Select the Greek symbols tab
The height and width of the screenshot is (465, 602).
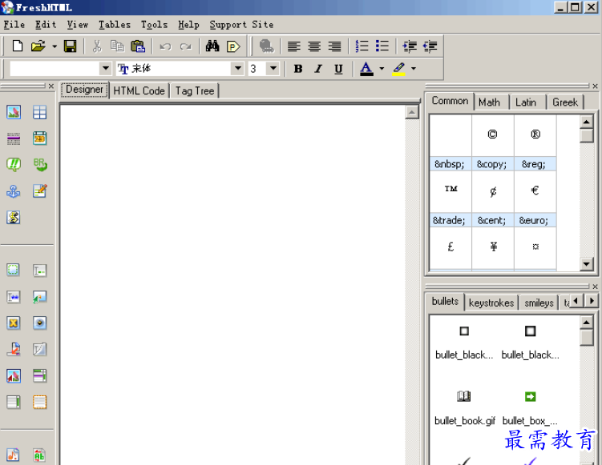point(565,102)
